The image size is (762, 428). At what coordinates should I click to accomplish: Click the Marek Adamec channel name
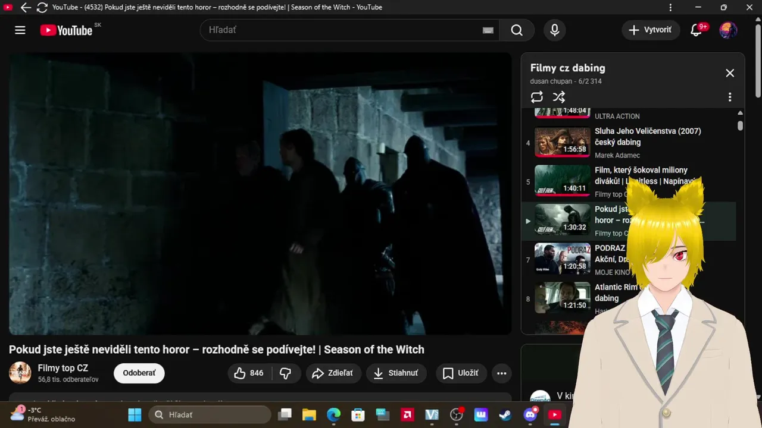(x=617, y=156)
